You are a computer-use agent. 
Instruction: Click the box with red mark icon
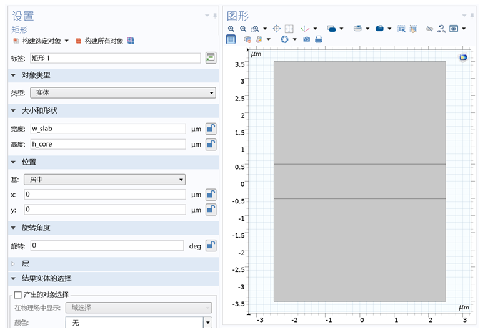[x=247, y=39]
